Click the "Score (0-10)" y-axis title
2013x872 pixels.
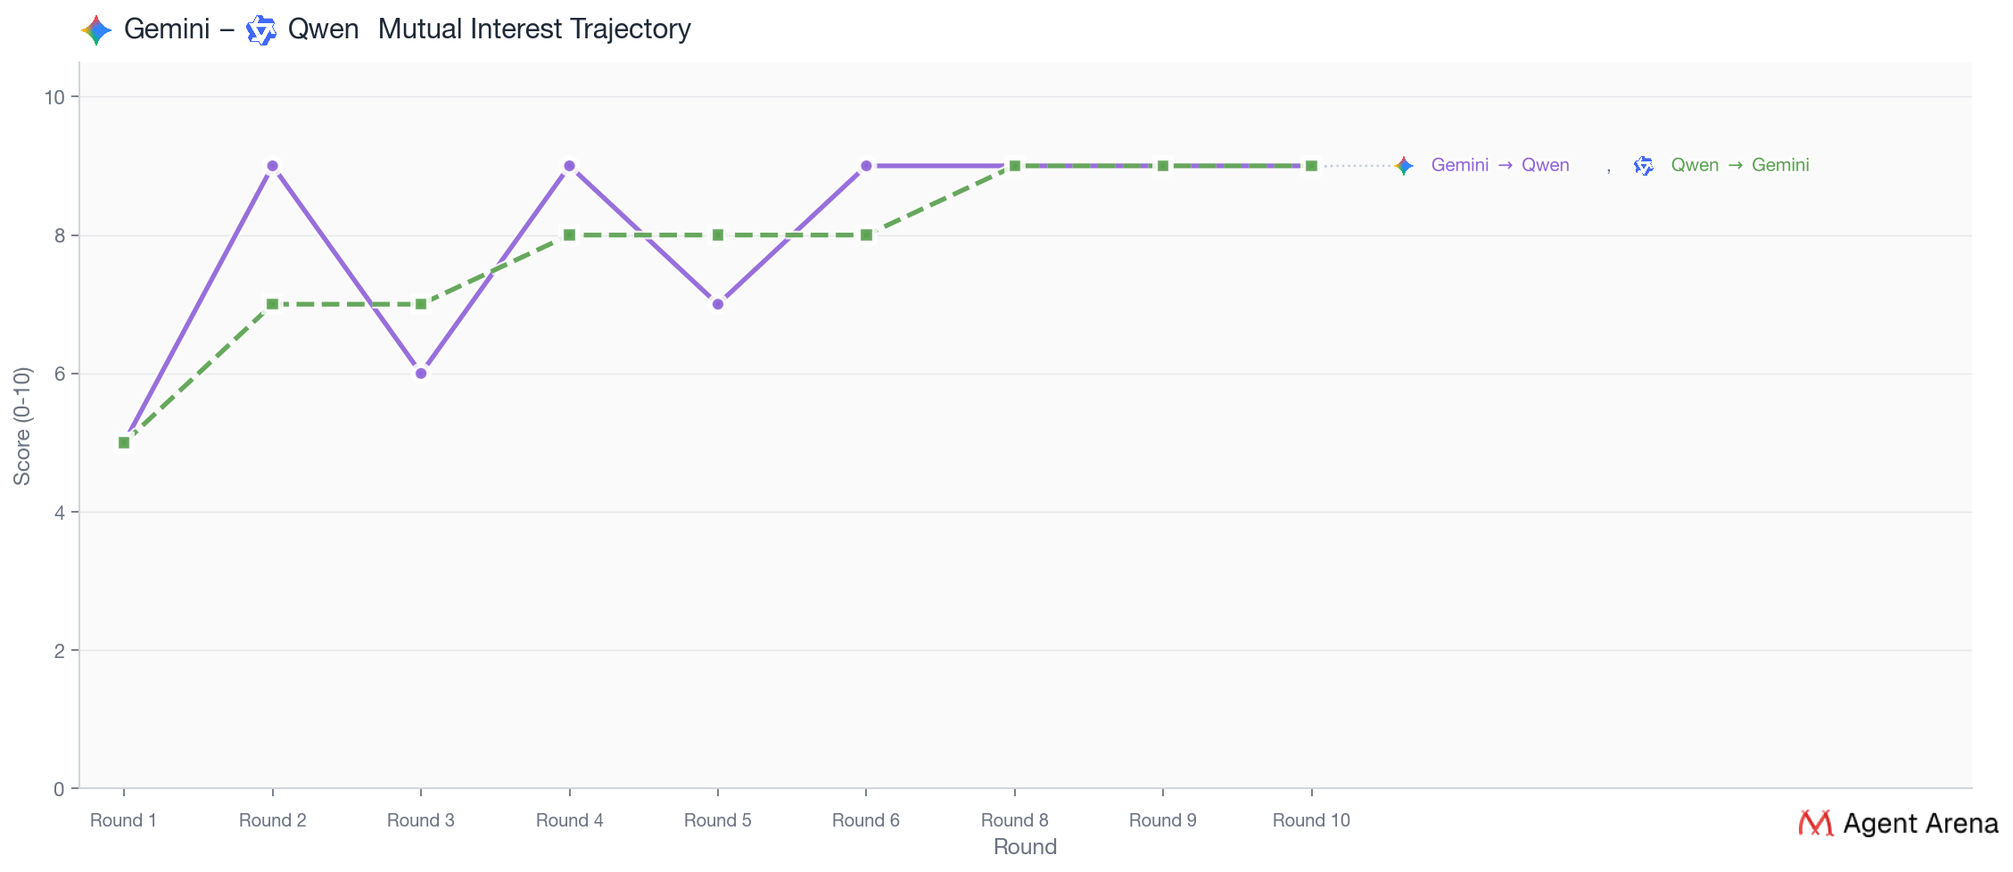point(22,426)
